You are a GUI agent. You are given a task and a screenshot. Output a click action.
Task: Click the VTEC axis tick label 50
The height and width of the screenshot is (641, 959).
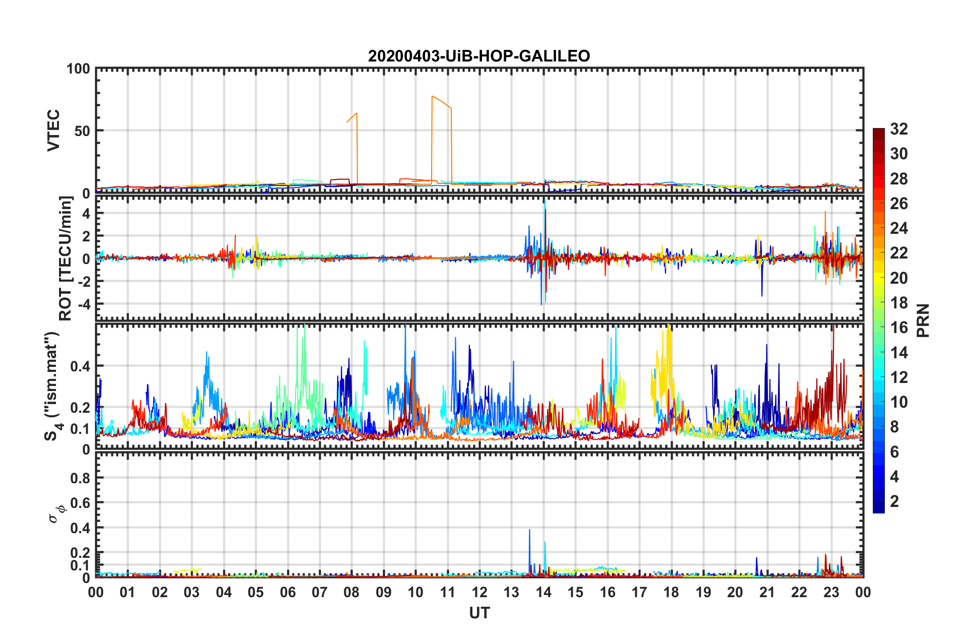point(82,131)
